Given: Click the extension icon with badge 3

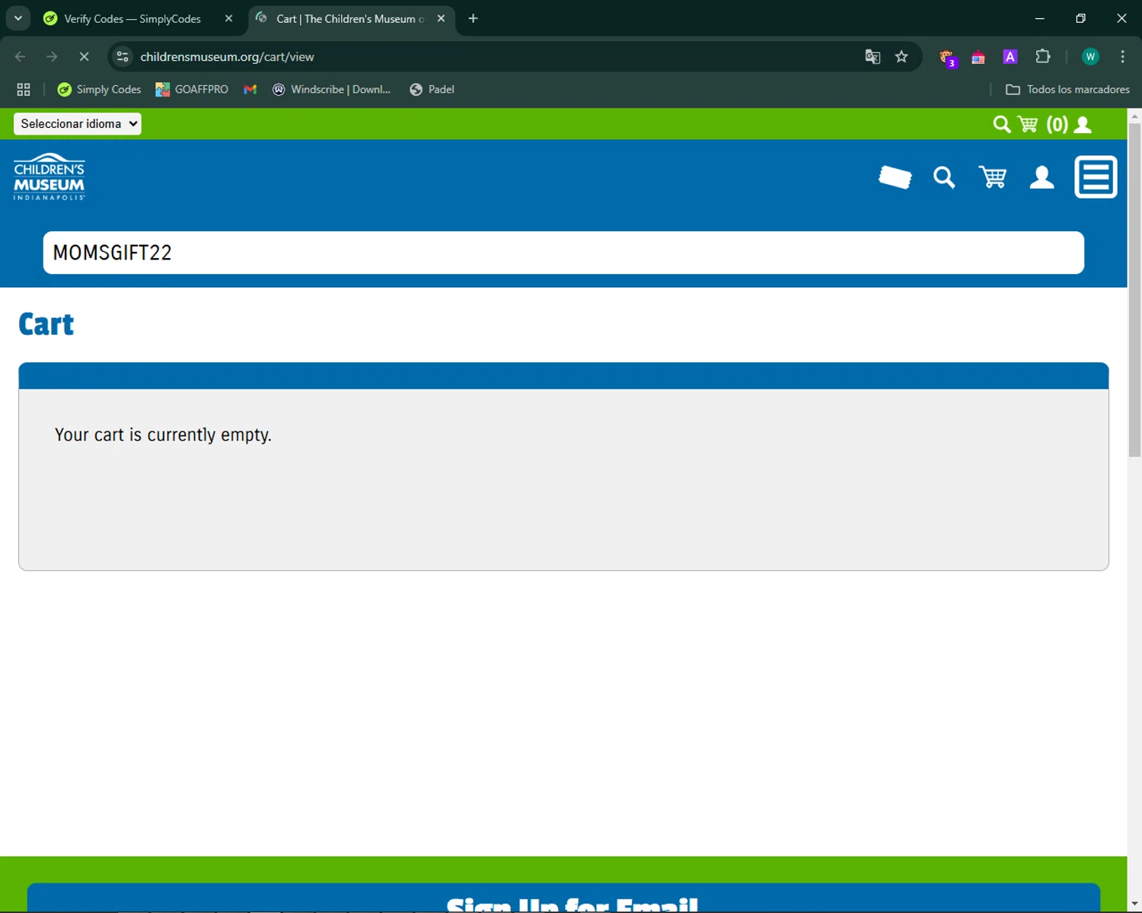Looking at the screenshot, I should [948, 57].
